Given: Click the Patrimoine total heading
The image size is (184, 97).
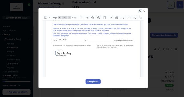Looking at the screenshot, I should tap(84, 2).
